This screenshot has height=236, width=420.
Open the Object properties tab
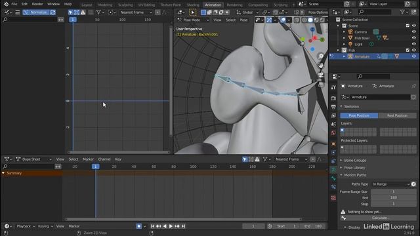pos(333,144)
